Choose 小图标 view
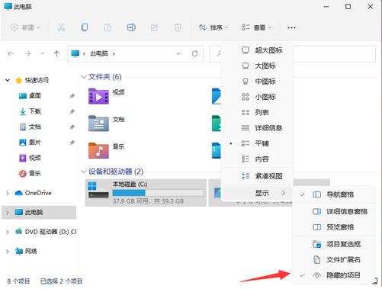This screenshot has width=382, height=289. (257, 97)
